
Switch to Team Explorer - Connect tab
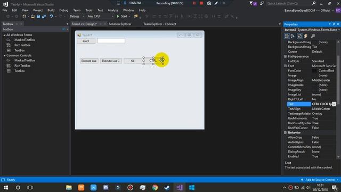click(160, 24)
